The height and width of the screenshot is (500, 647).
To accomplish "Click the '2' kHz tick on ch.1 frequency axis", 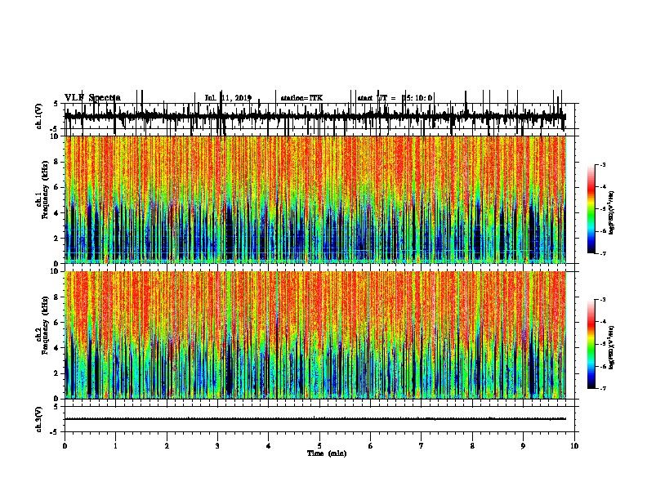I will tap(57, 238).
